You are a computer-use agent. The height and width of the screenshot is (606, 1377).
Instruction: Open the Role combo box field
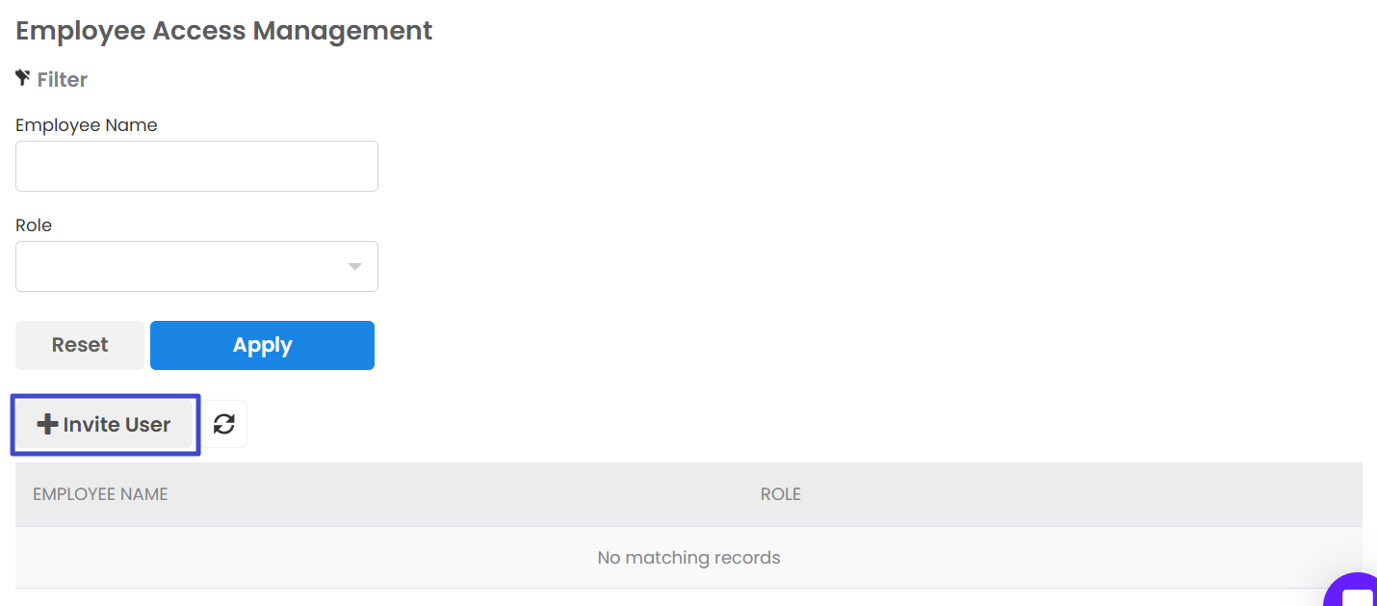pyautogui.click(x=183, y=267)
